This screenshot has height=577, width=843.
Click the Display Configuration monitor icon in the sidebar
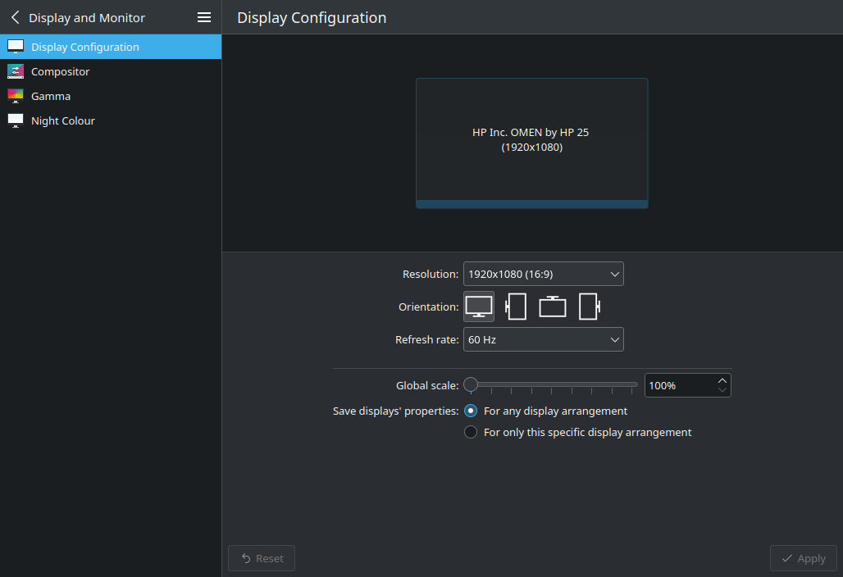click(x=16, y=47)
